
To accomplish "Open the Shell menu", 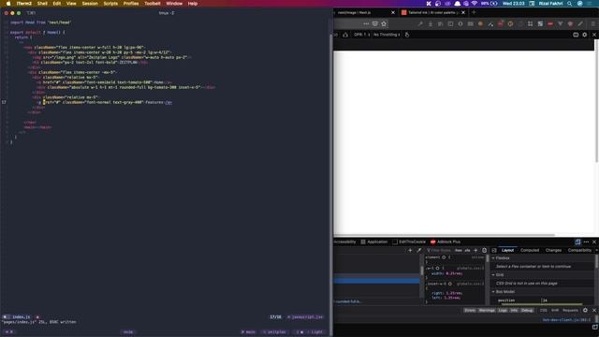I will point(42,4).
